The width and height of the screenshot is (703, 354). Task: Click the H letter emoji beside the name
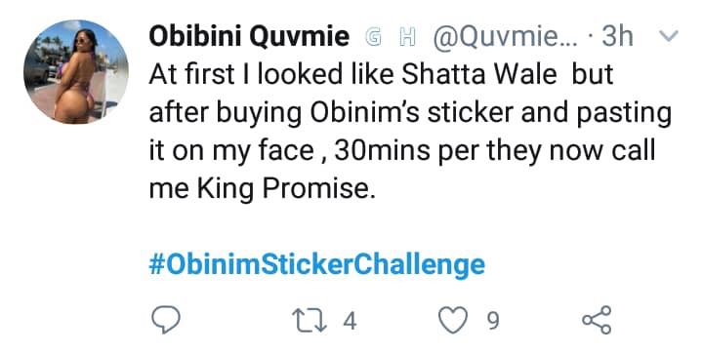[x=406, y=37]
